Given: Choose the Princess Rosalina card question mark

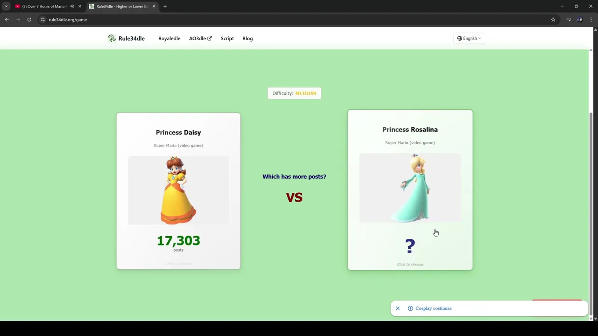Looking at the screenshot, I should point(410,246).
